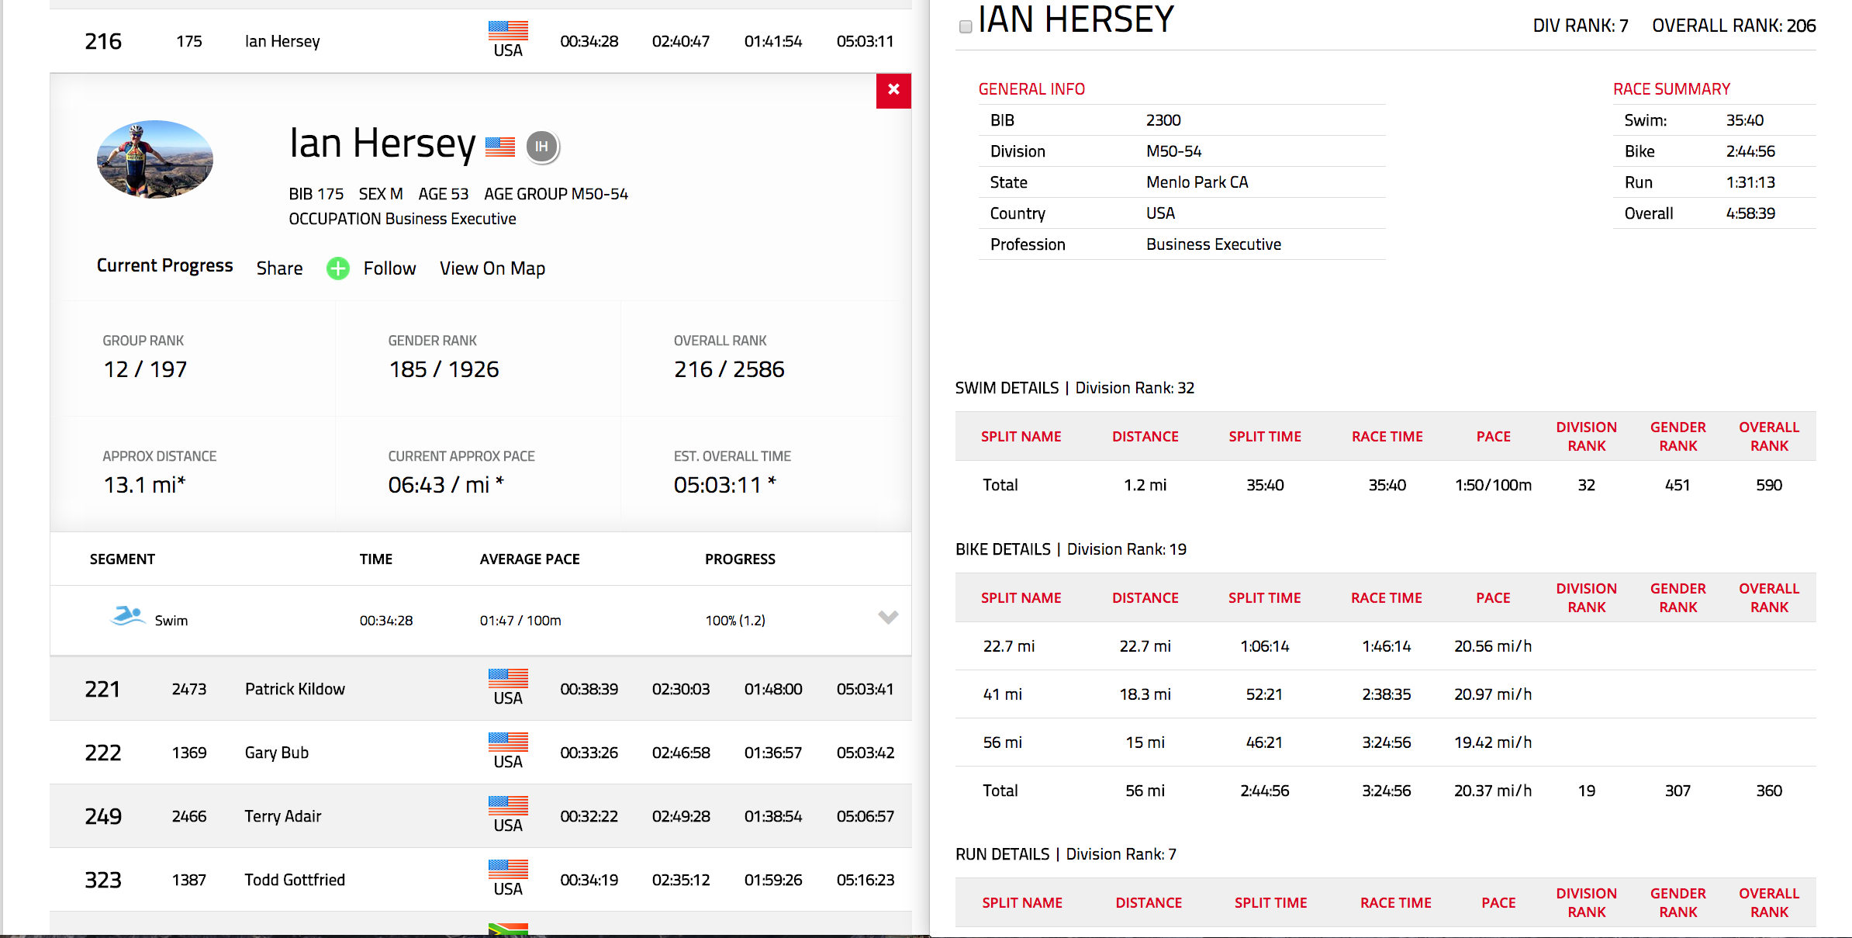The image size is (1852, 938).
Task: Click the green plus Follow icon
Action: (338, 268)
